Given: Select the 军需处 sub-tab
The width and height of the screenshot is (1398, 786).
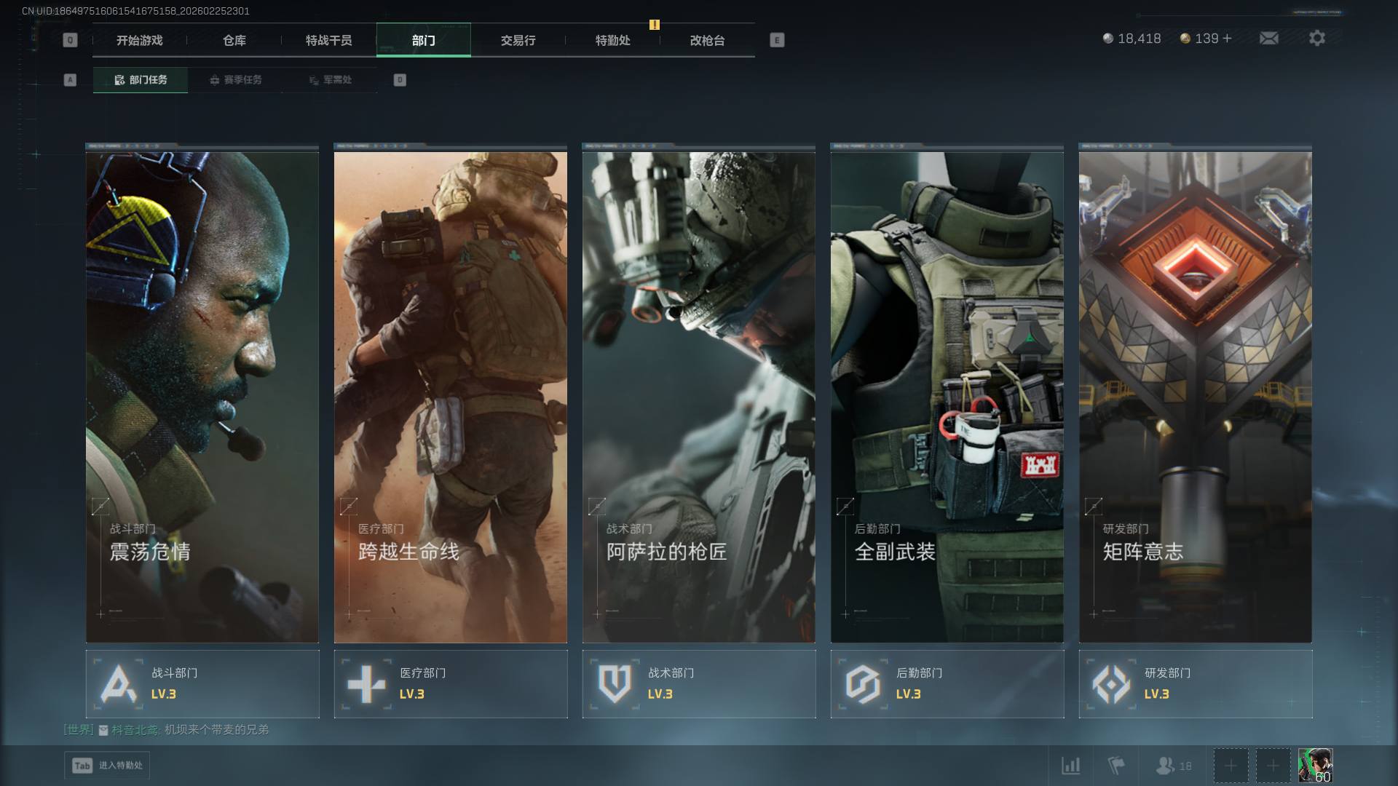Looking at the screenshot, I should pyautogui.click(x=330, y=80).
